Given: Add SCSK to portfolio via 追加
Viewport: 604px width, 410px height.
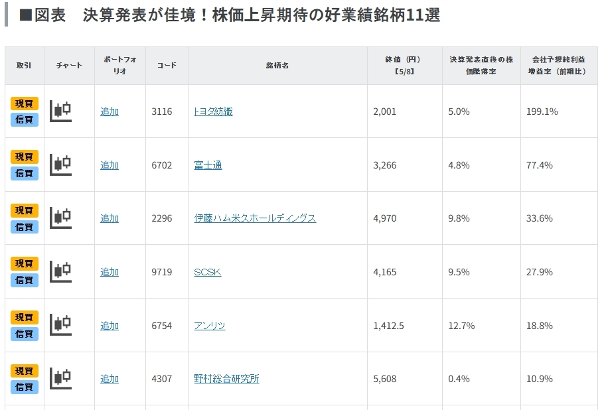Looking at the screenshot, I should tap(110, 272).
